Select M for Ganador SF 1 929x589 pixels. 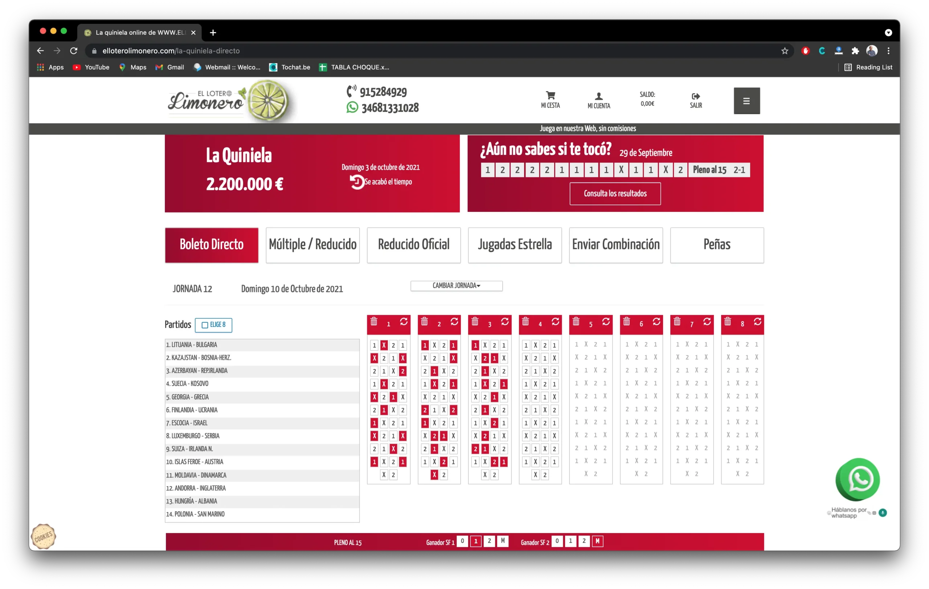(x=503, y=541)
